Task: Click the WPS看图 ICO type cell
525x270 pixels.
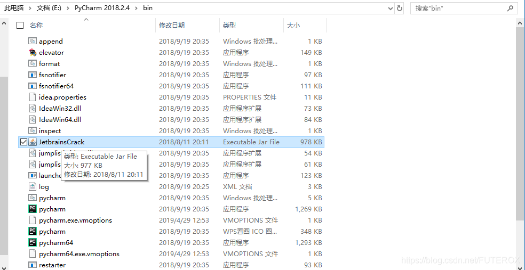Action: (x=250, y=232)
